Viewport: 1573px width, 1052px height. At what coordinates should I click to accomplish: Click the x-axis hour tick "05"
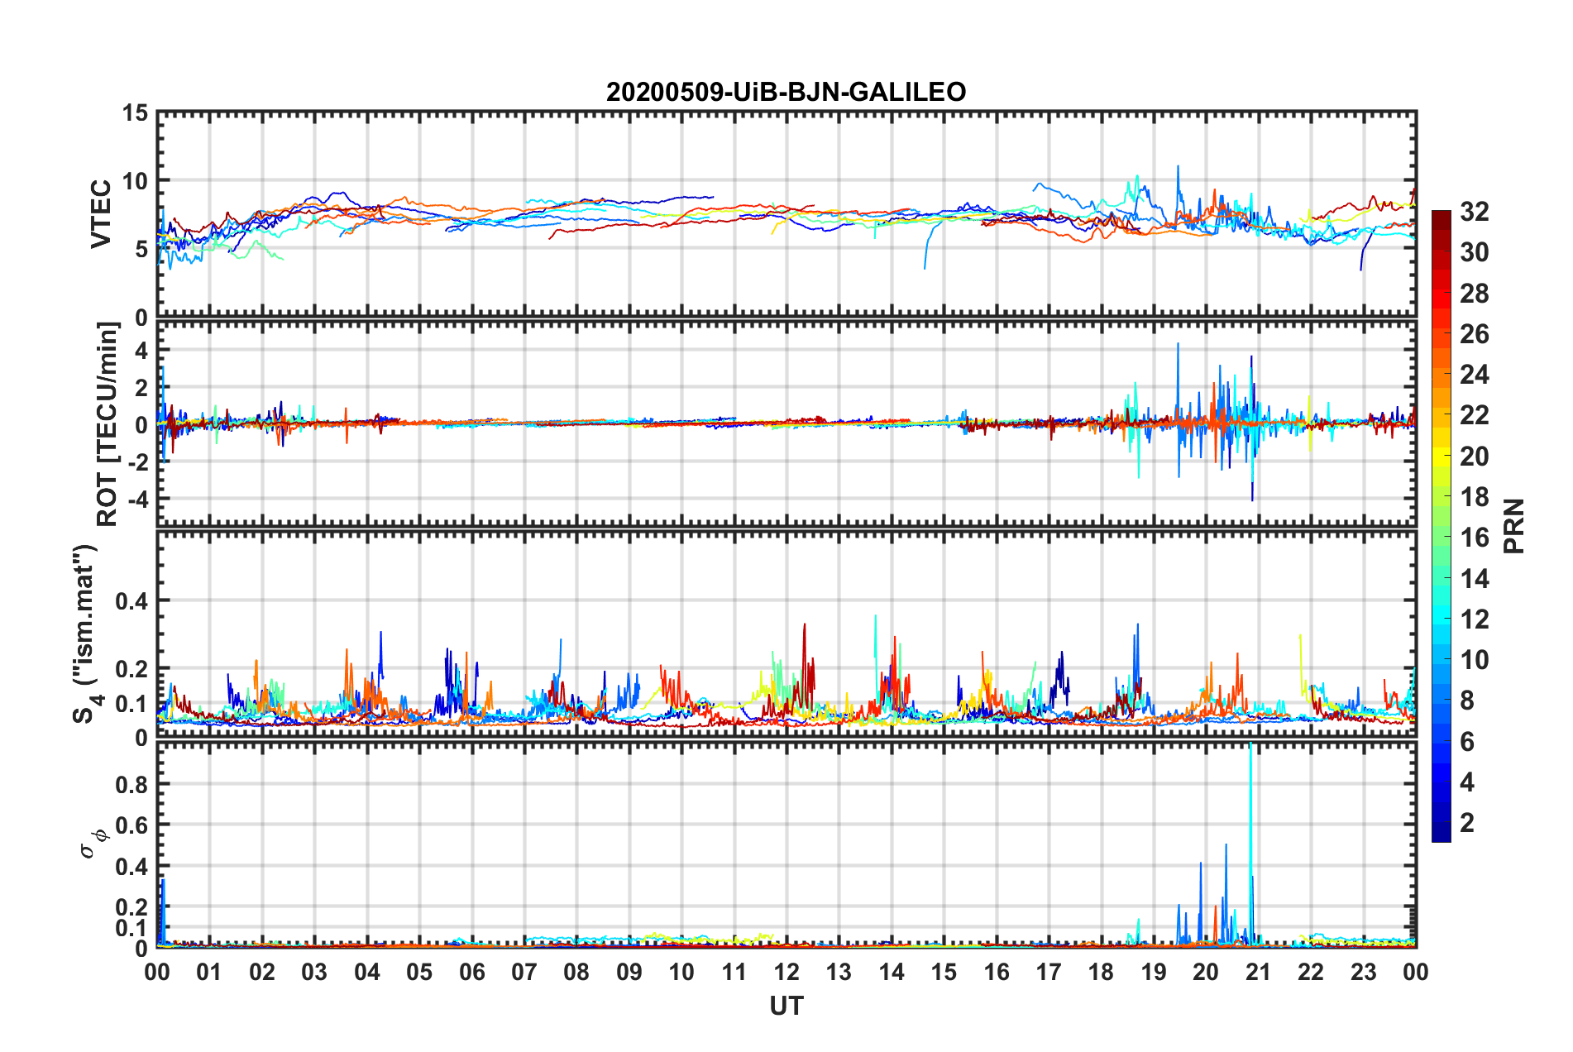coord(419,972)
